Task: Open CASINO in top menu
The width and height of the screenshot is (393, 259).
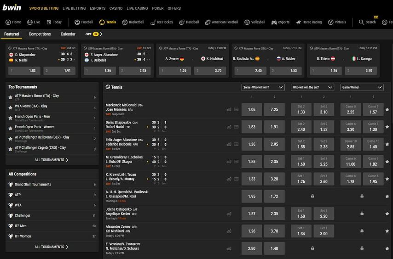Action: [x=116, y=8]
